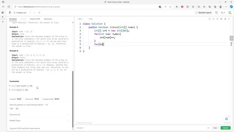The height and width of the screenshot is (132, 234).
Task: Open the Submissions tab
Action: coord(48,19)
